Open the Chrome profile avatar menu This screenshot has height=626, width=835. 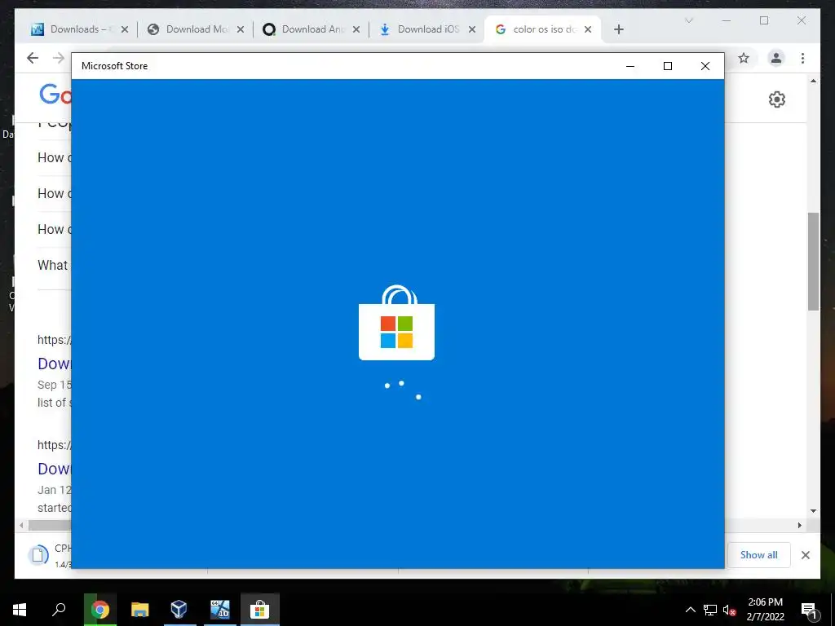pos(776,58)
